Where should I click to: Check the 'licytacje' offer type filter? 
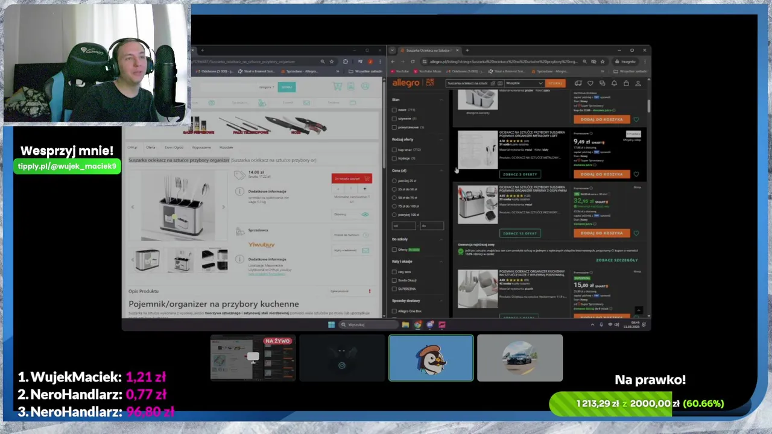394,158
